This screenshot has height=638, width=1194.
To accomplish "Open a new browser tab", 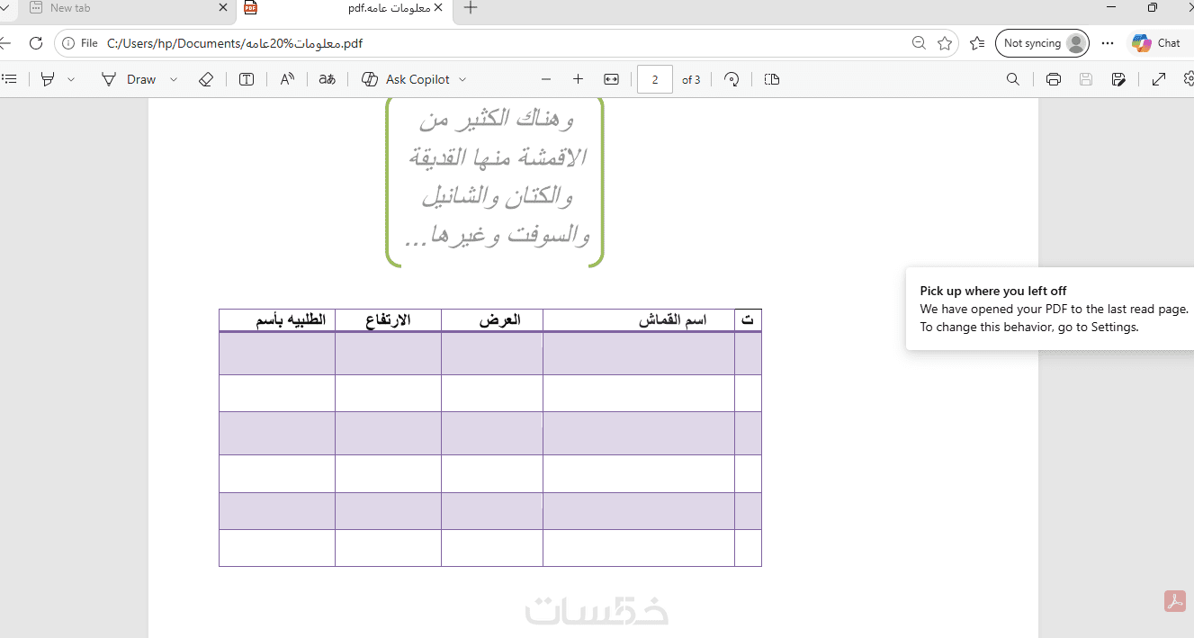I will (x=470, y=8).
